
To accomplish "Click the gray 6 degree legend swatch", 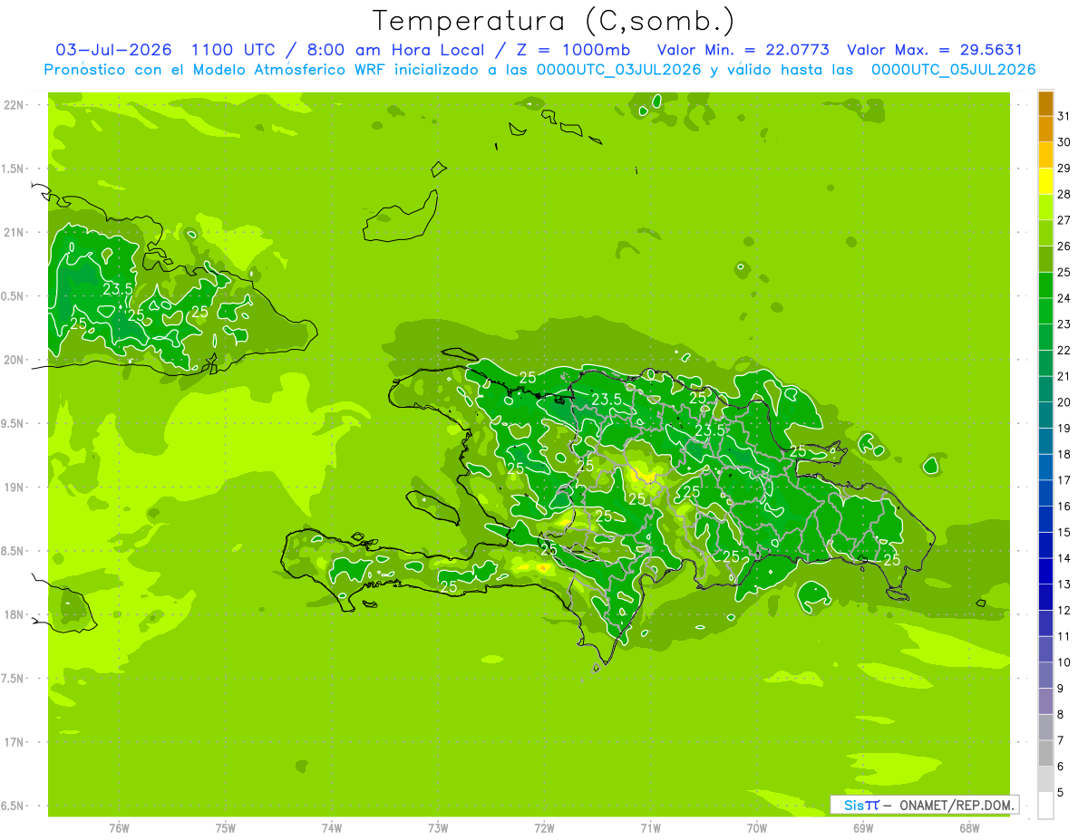I will [x=1045, y=754].
